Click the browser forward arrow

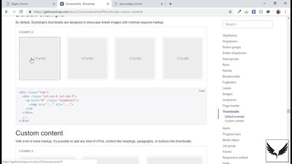tap(14, 12)
